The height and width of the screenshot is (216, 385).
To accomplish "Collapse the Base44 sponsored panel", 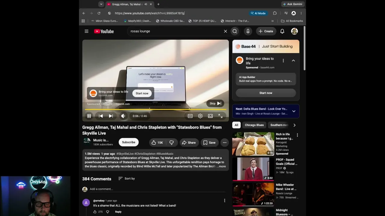I will pos(293,61).
